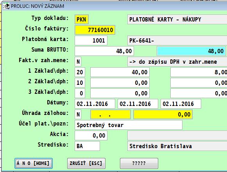Click the PK-6641- card description
The width and height of the screenshot is (227, 172).
177,41
